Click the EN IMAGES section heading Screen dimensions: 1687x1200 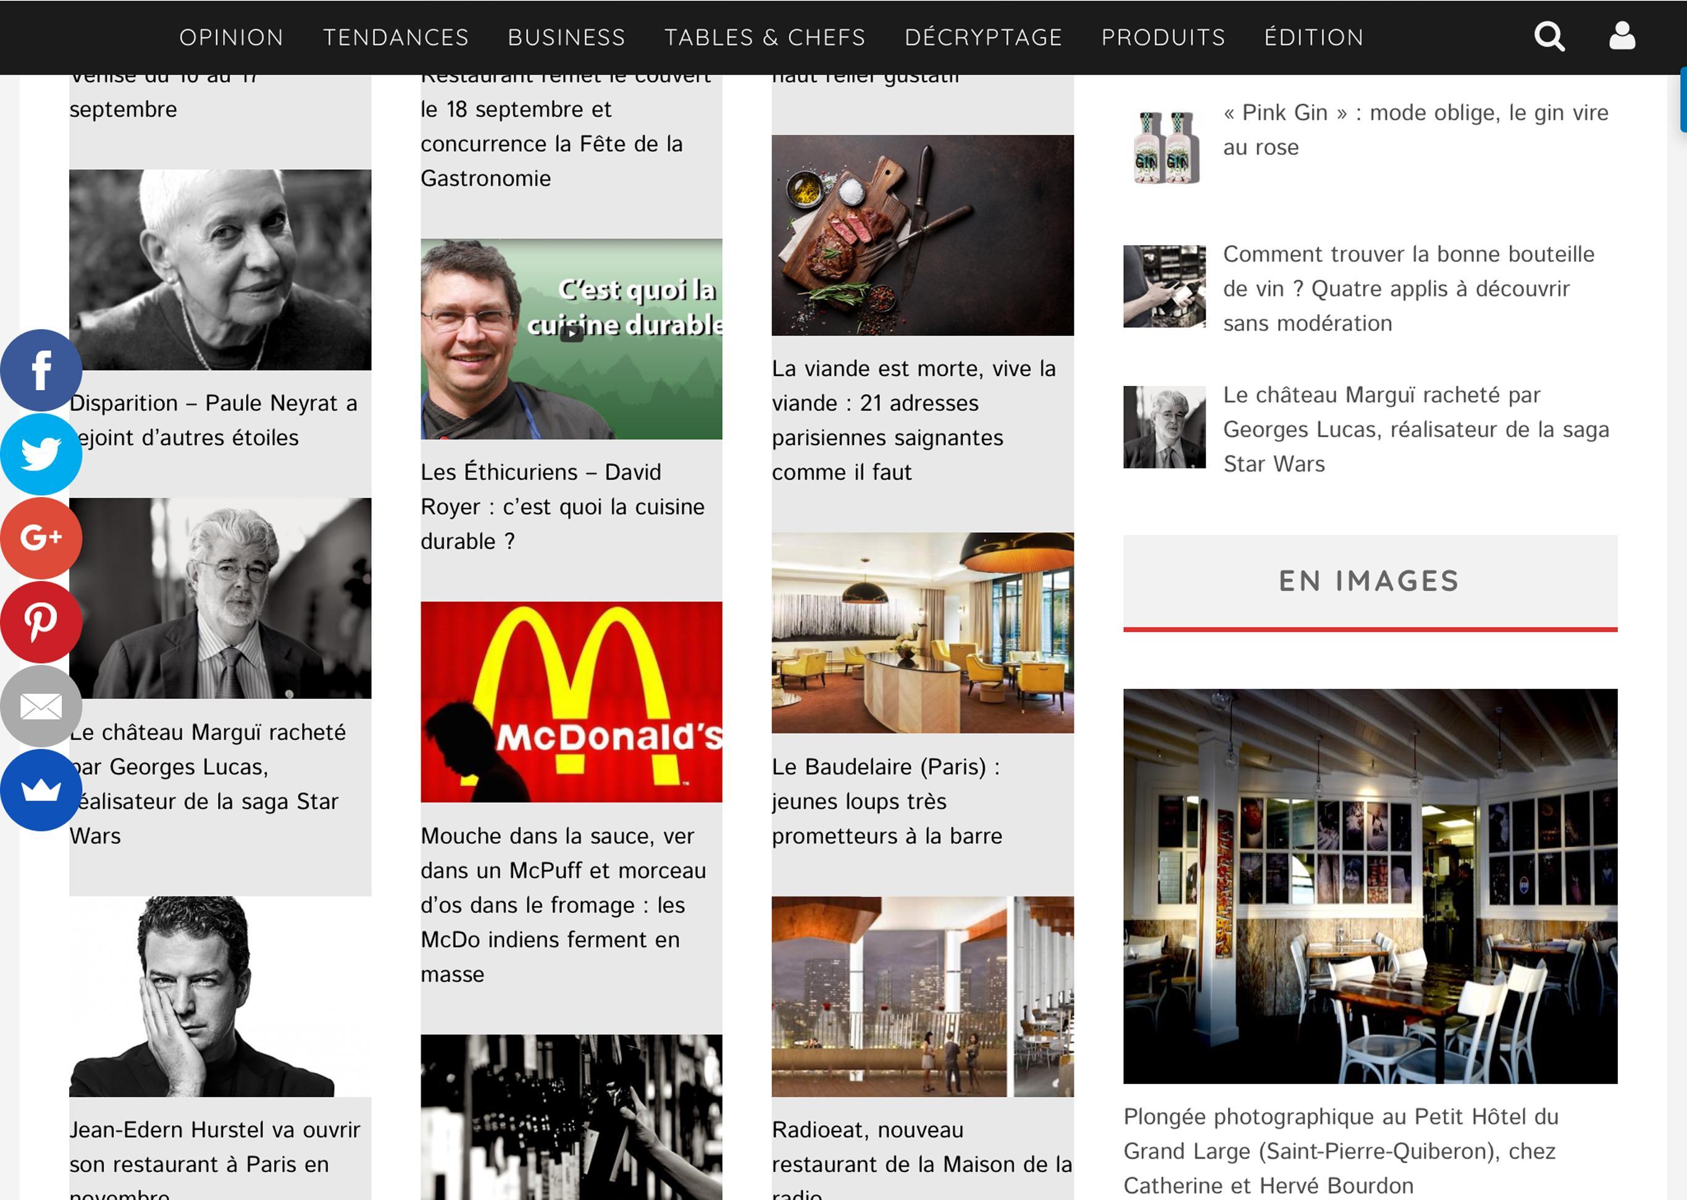click(1370, 581)
